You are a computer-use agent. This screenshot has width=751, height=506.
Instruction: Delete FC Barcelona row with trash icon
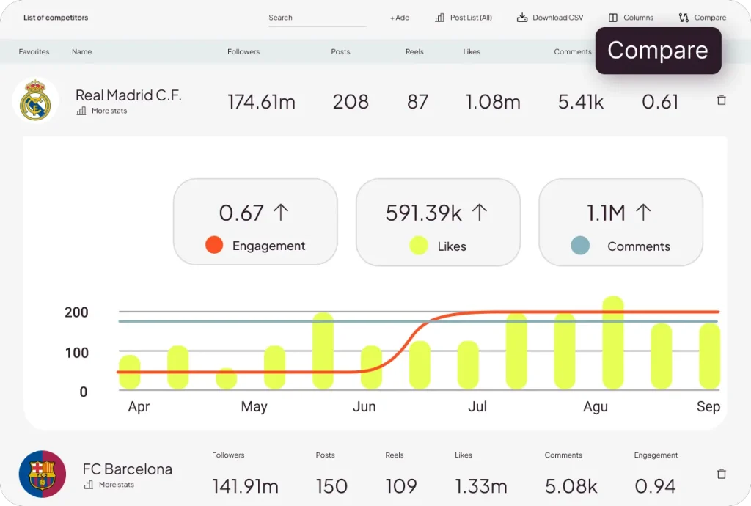point(721,474)
